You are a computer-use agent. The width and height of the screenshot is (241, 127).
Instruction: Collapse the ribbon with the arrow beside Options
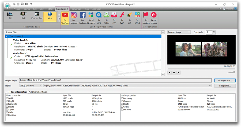[220, 9]
